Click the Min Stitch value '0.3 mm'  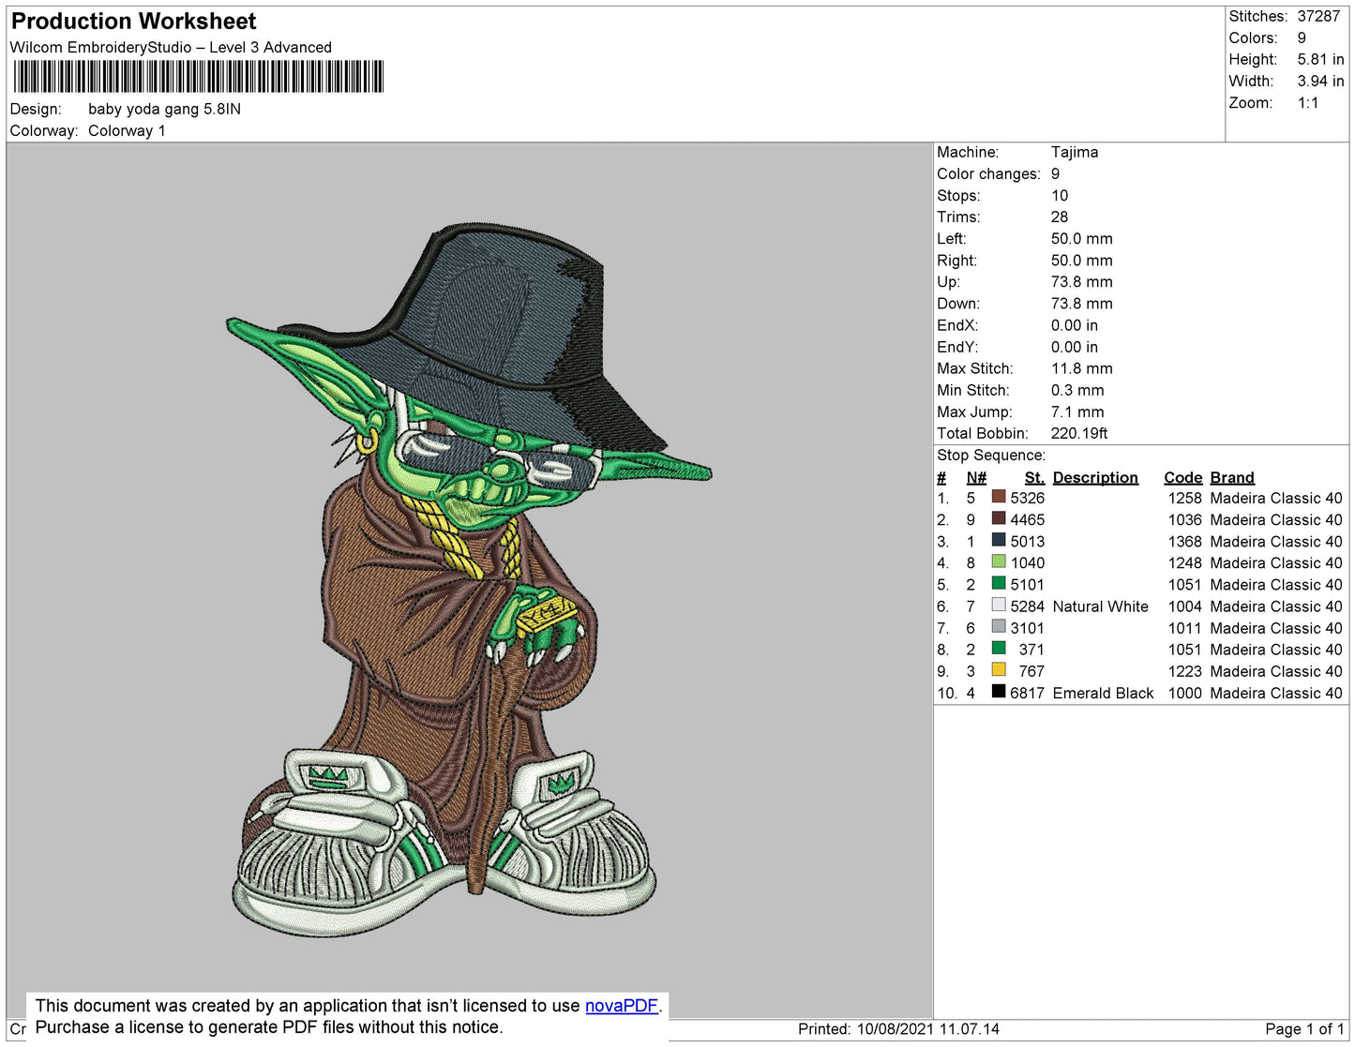1077,390
